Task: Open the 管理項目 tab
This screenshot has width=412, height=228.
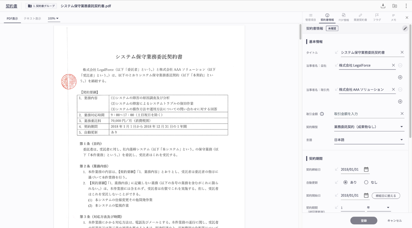Action: pos(310,17)
